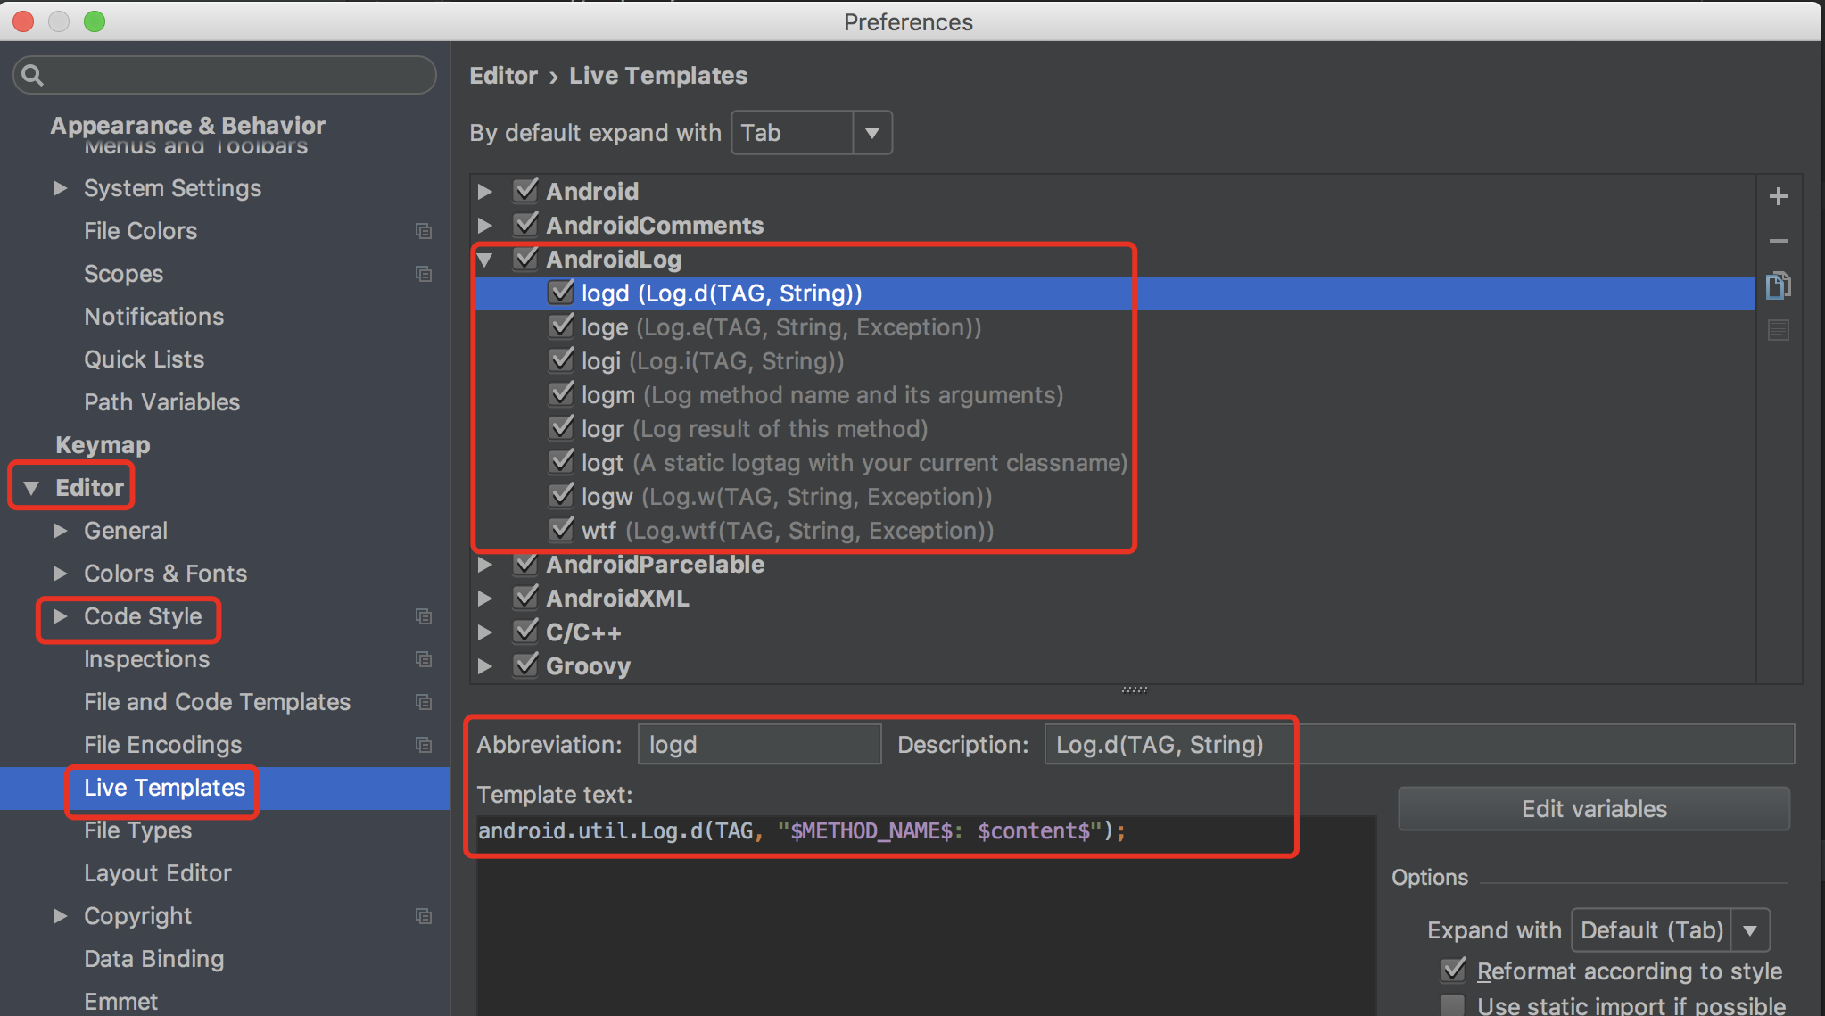
Task: Click the search magnifier icon
Action: pos(32,75)
